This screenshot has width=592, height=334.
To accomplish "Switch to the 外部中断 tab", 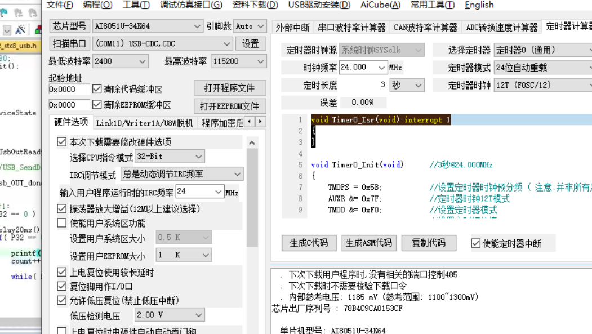I will point(292,27).
